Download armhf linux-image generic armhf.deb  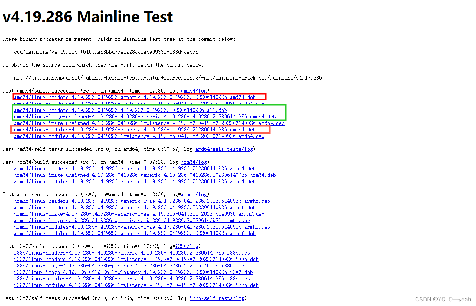point(132,220)
